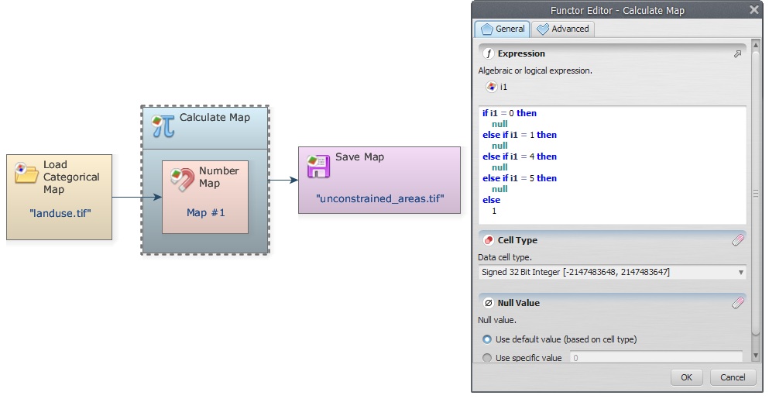Select Use default value radio button

(487, 339)
